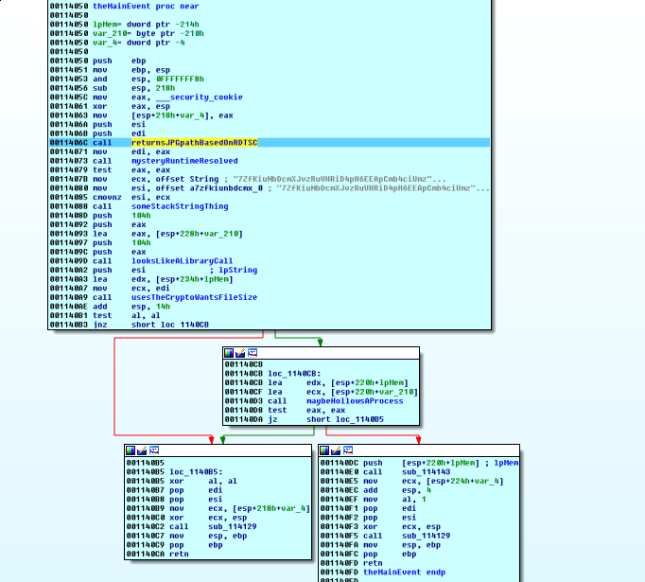This screenshot has height=582, width=645.
Task: Click 'short loc_1140CB' jump target
Action: pos(170,325)
